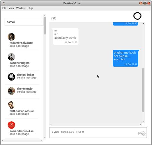Open damoncrodgers avatar
152x145 pixels.
12,57
